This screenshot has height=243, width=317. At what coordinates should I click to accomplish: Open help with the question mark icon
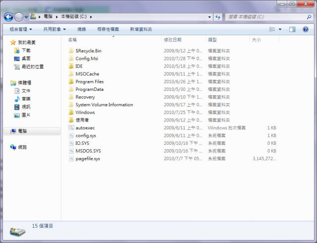(306, 30)
